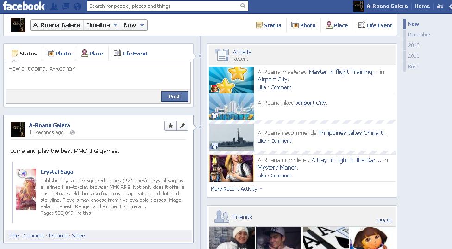Image resolution: width=452 pixels, height=249 pixels.
Task: Click the Post button
Action: pyautogui.click(x=175, y=97)
